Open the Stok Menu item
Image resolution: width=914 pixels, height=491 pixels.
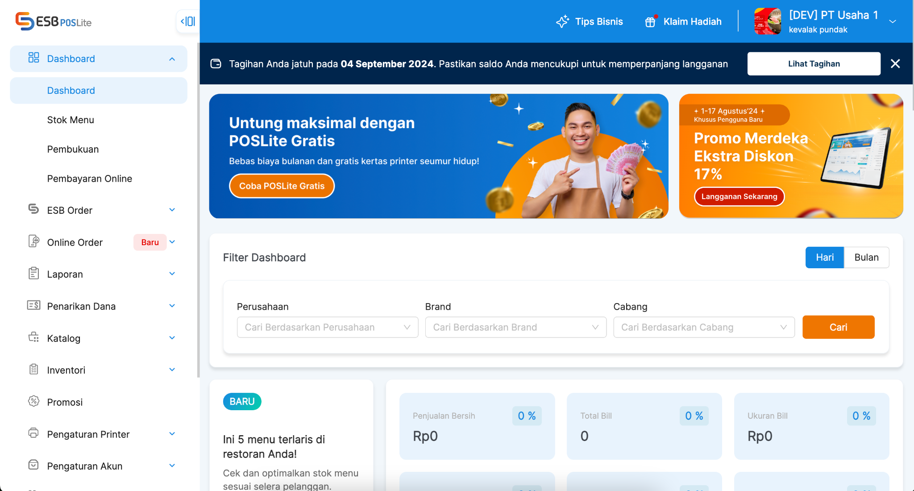coord(71,120)
